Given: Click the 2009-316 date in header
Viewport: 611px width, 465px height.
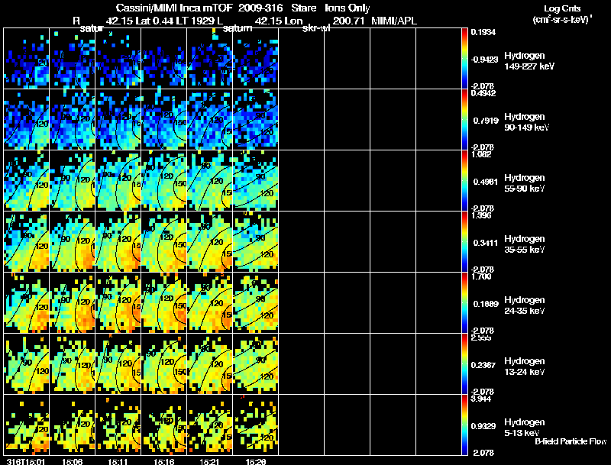Looking at the screenshot, I should (x=260, y=8).
